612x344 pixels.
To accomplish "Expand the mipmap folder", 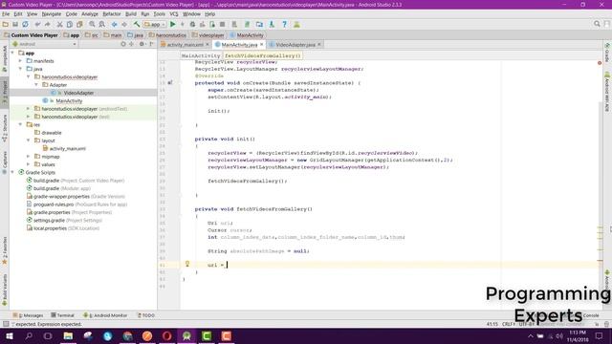I will (x=29, y=157).
